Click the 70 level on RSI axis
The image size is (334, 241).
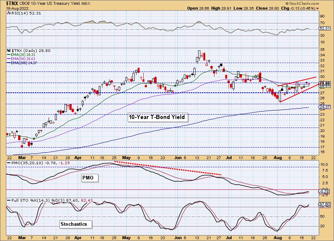[x=322, y=23]
